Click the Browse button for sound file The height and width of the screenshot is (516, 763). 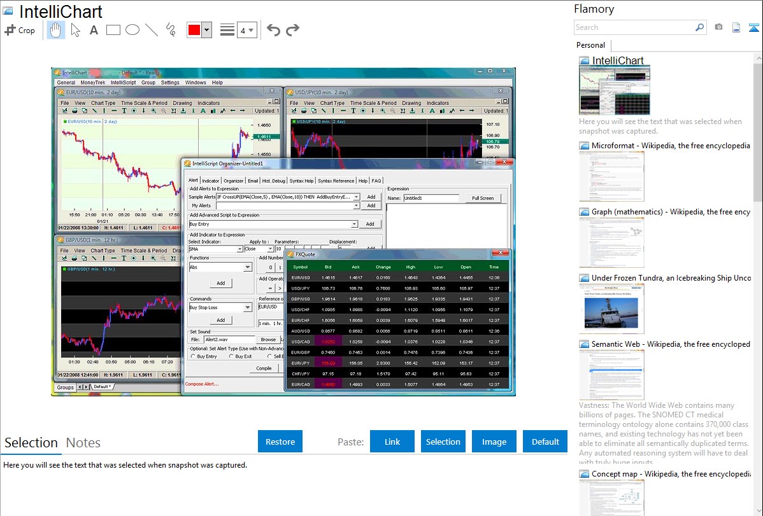268,340
